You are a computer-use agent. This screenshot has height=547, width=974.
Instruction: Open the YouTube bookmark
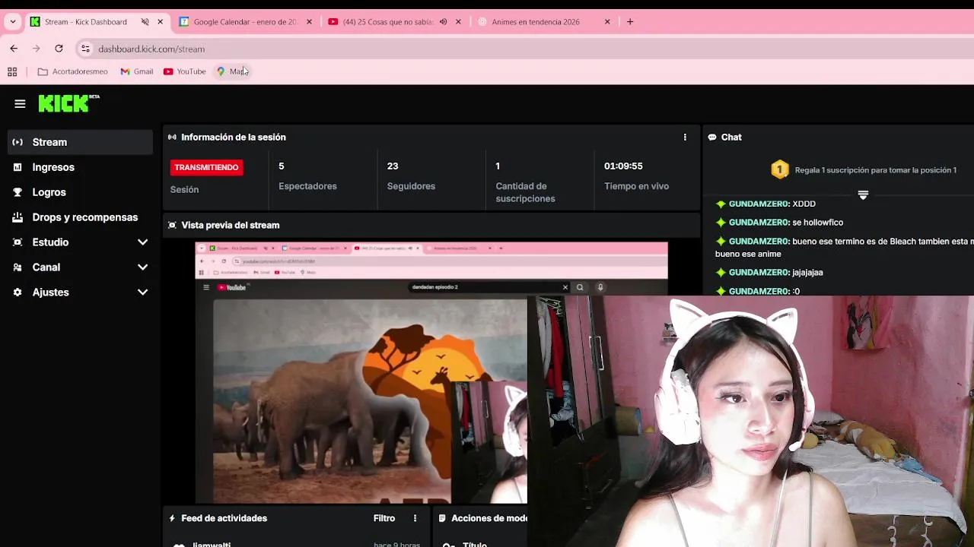pos(184,71)
